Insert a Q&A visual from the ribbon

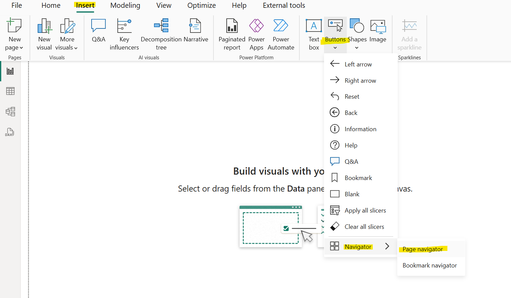[98, 31]
